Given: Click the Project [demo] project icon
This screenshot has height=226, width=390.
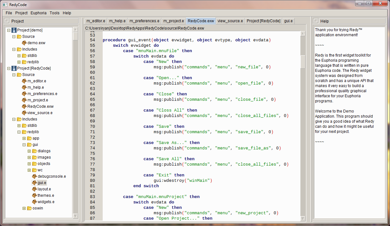Looking at the screenshot, I should click(x=14, y=30).
